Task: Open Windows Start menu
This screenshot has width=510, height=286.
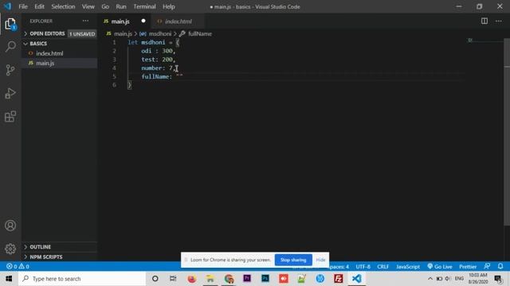Action: (x=9, y=279)
